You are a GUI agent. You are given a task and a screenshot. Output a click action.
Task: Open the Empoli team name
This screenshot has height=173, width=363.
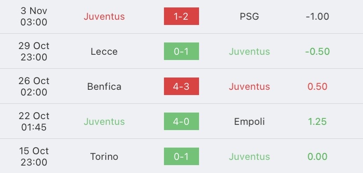[249, 122]
